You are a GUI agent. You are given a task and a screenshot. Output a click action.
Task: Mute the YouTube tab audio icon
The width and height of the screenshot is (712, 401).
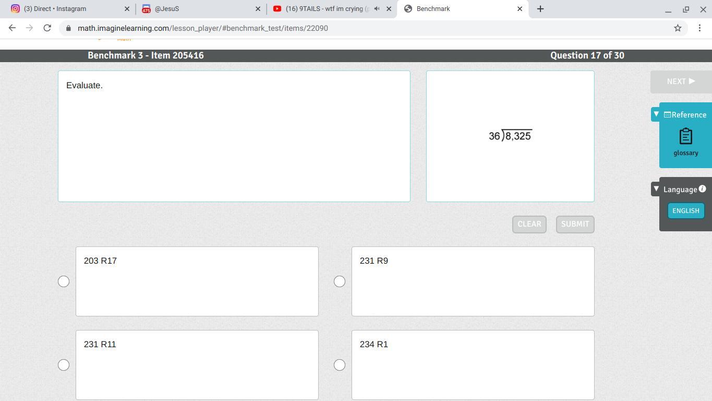[377, 9]
